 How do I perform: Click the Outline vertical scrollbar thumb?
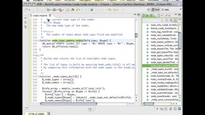tap(180, 41)
